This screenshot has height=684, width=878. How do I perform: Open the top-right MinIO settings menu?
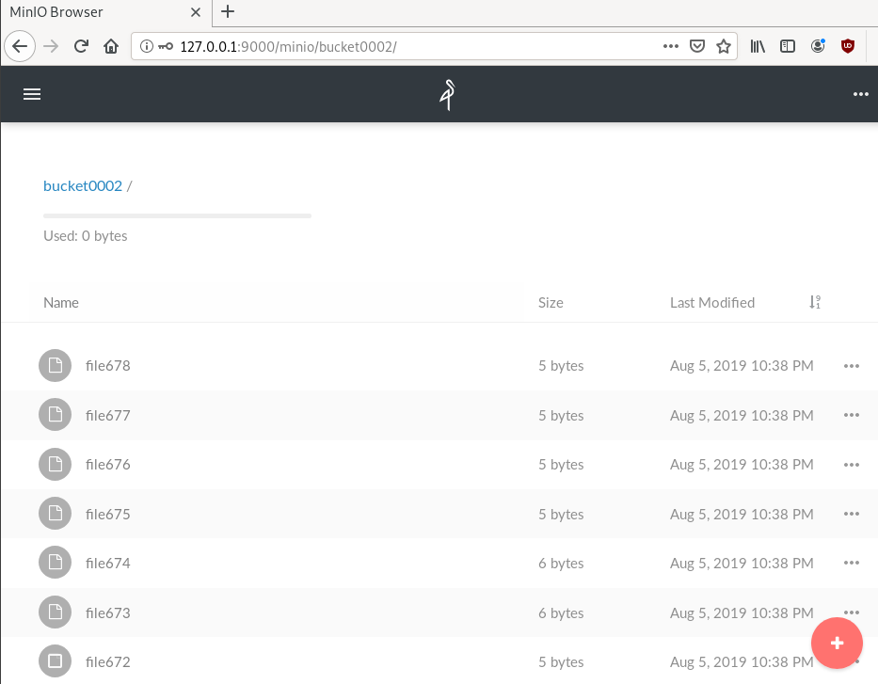point(860,94)
